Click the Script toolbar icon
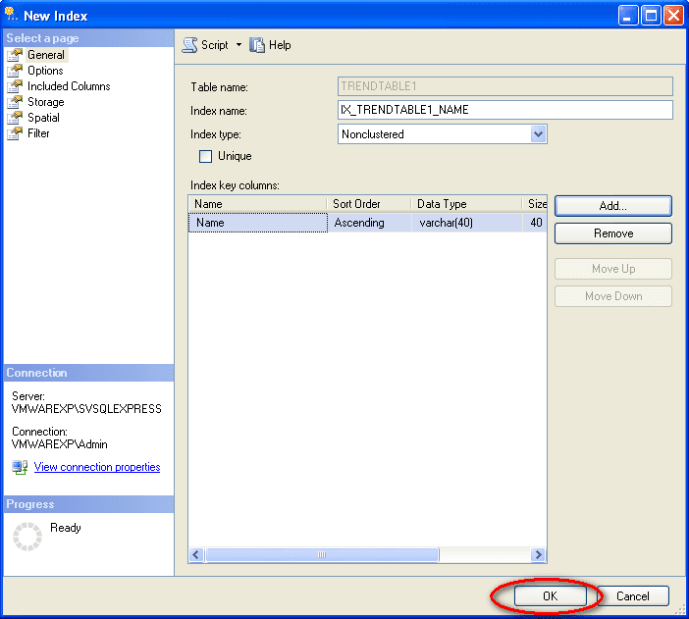Viewport: 689px width, 619px height. point(190,45)
